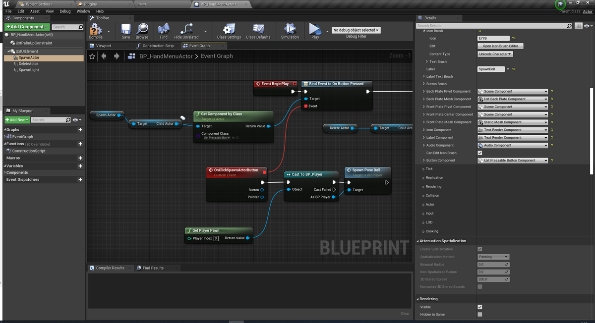Open Back Plate Mesh Component dropdown
This screenshot has width=595, height=323.
pyautogui.click(x=513, y=99)
